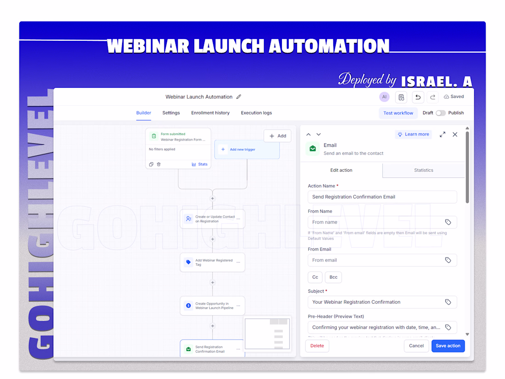Redo the workflow change
Screen dimensions: 505x379
(432, 97)
